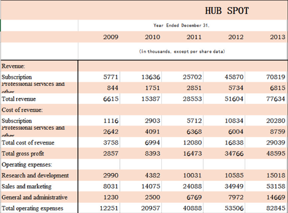Select the 'Total gross profit' label
The image size is (288, 213).
click(x=23, y=154)
